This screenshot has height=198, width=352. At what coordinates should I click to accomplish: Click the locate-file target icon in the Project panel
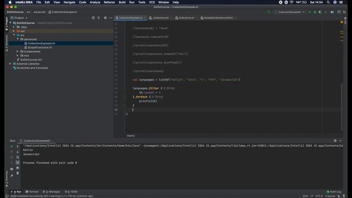point(93,18)
